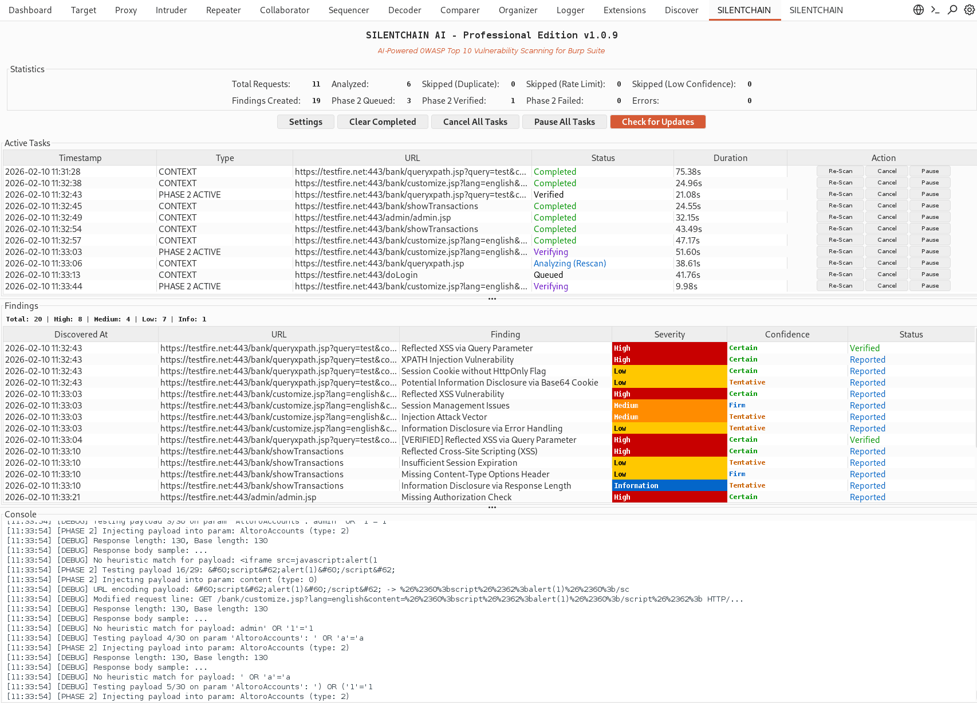Open the embedded browser globe icon

(919, 10)
